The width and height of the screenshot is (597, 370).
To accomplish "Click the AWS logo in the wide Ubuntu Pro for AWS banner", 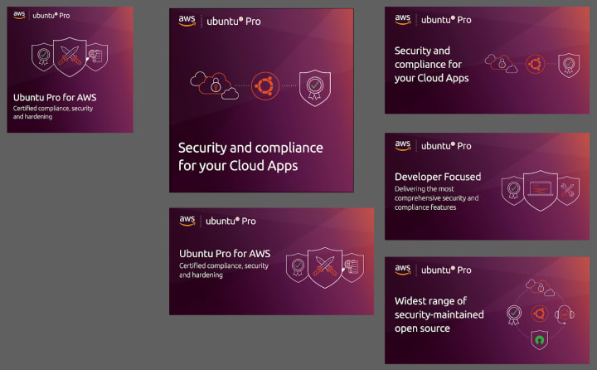I will (187, 220).
